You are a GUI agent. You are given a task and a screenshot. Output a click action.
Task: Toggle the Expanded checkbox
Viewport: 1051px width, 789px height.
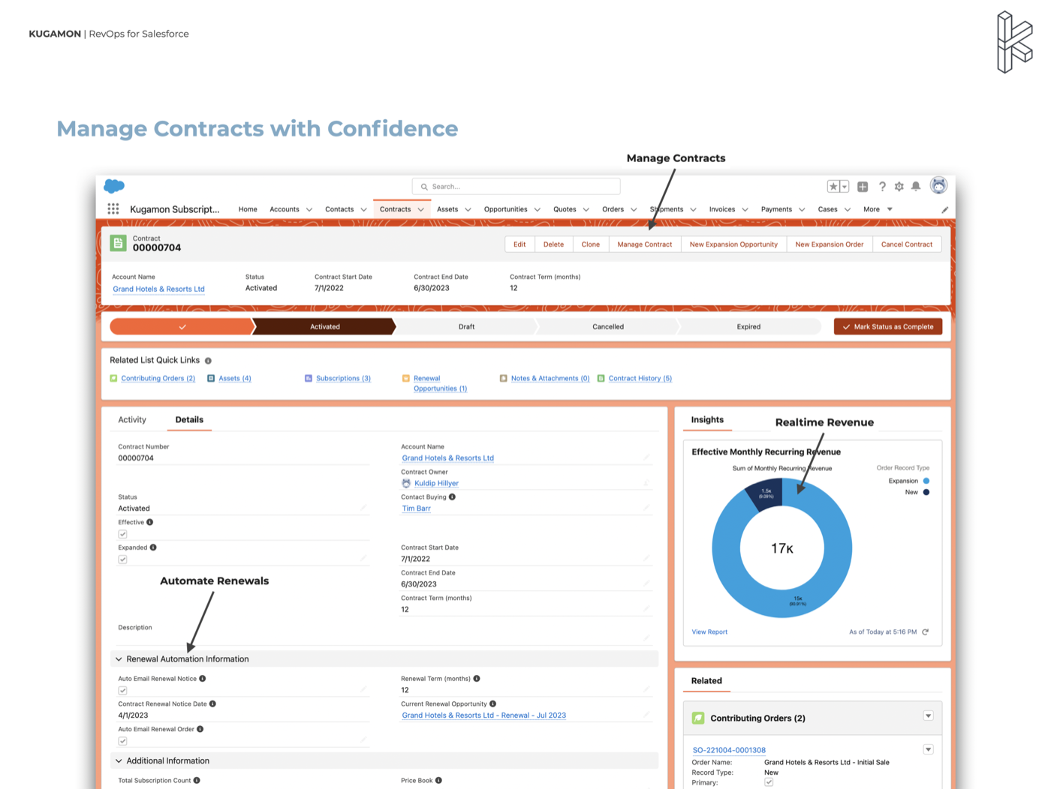[x=122, y=559]
